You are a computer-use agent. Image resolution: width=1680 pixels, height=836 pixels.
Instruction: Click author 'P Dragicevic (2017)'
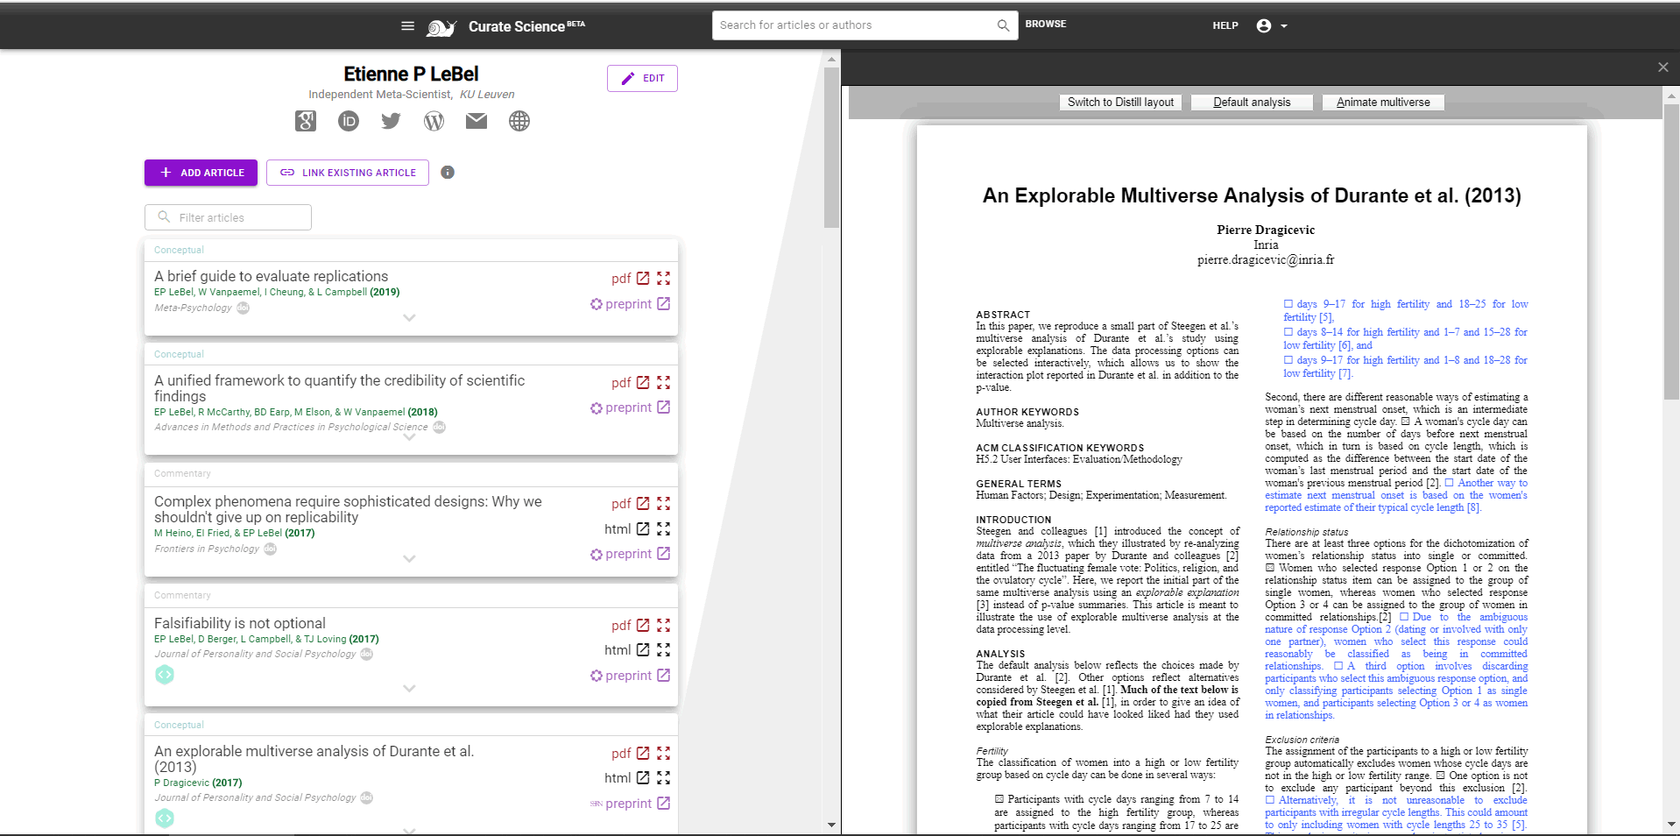(198, 783)
